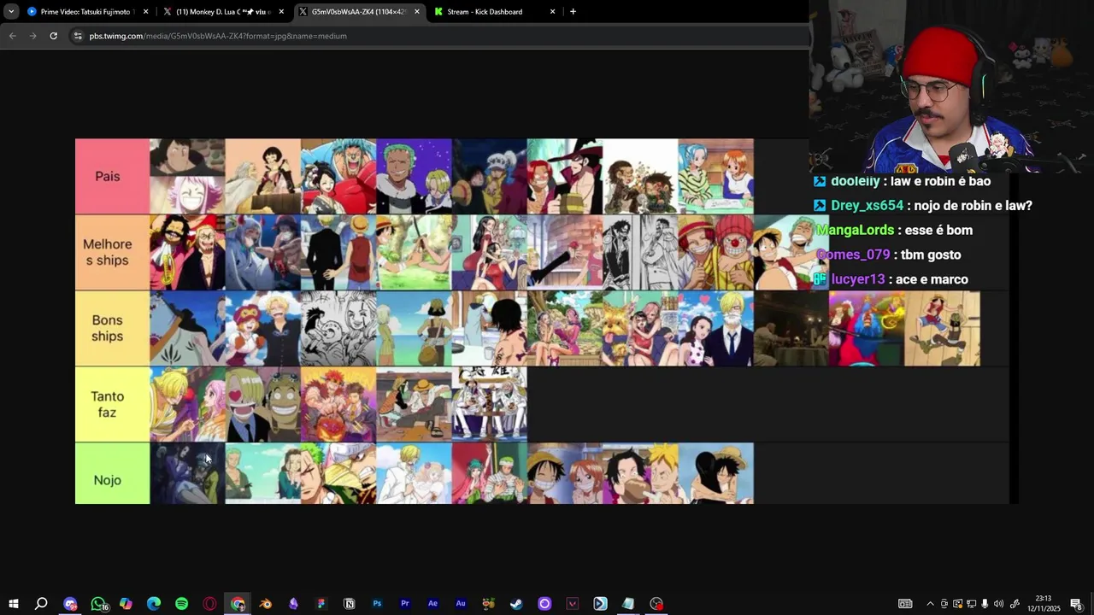This screenshot has width=1094, height=615.
Task: Open Steam from the taskbar
Action: [516, 604]
